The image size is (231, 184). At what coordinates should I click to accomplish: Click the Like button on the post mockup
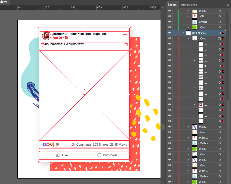(62, 155)
